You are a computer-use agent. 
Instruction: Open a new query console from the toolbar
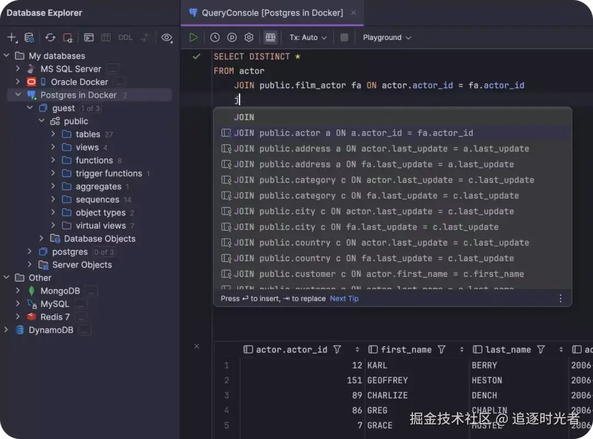pos(88,37)
